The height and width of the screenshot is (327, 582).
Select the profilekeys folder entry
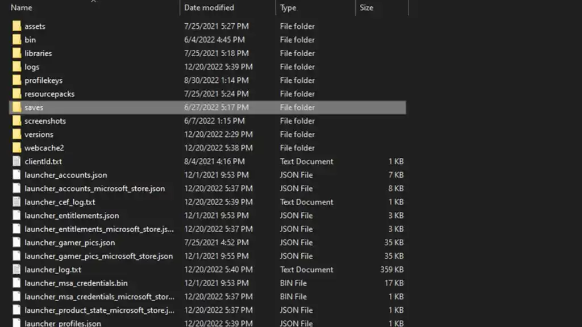tap(207, 80)
